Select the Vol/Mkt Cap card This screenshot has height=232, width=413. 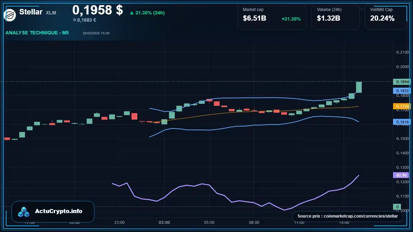point(386,16)
